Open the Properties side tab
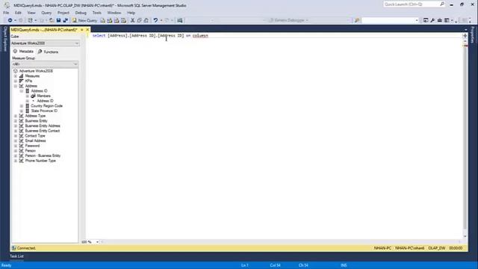The width and height of the screenshot is (478, 269). tap(473, 35)
